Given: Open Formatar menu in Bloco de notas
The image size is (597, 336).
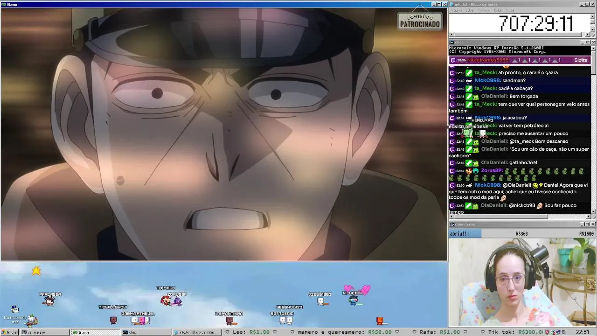Looking at the screenshot, I should (484, 10).
